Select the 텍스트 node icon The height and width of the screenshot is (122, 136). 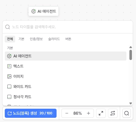click(9, 66)
